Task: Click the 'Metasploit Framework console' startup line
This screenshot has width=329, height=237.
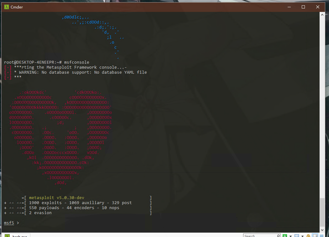Action: pos(65,67)
